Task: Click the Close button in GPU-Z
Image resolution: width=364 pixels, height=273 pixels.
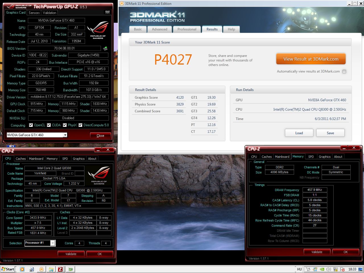Action: tap(100, 136)
